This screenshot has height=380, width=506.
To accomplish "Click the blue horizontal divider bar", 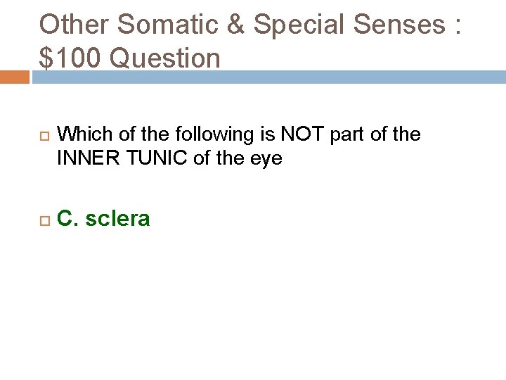I will pos(267,76).
